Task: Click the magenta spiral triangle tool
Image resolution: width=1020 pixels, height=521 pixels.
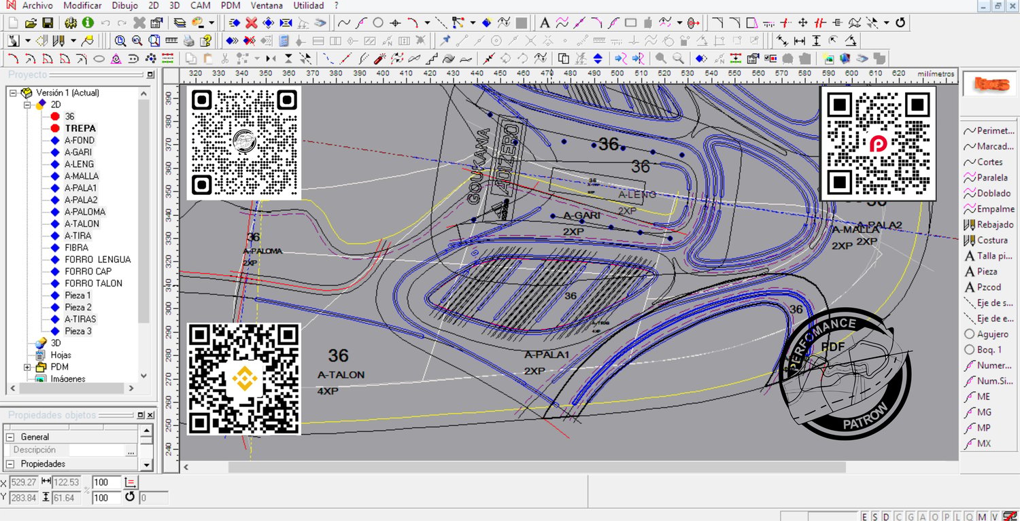Action: click(116, 58)
